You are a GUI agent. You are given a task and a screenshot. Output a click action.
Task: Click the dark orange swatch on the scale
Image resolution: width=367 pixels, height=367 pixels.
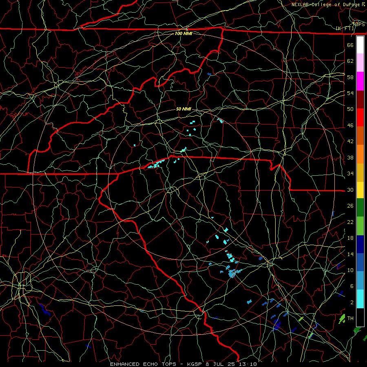pyautogui.click(x=360, y=136)
